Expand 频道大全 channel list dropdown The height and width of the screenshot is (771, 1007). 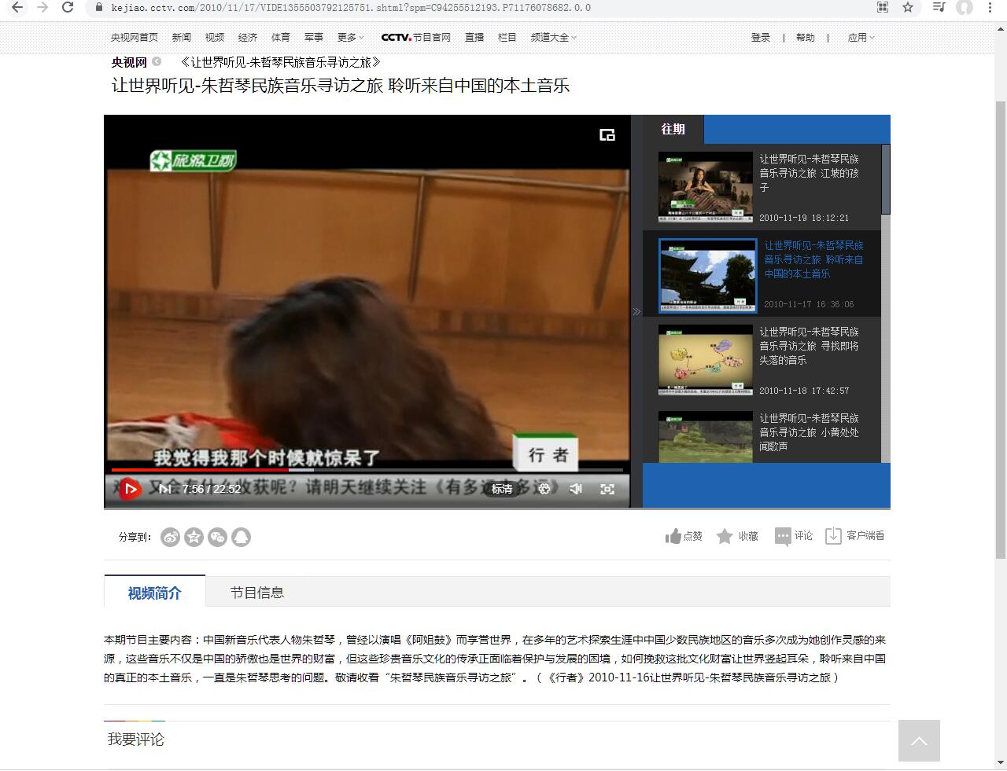(x=553, y=38)
